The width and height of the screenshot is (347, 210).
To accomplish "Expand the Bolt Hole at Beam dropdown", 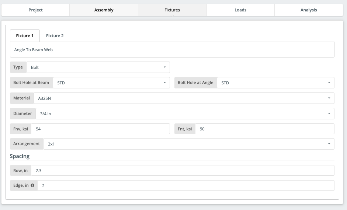I will click(x=111, y=83).
